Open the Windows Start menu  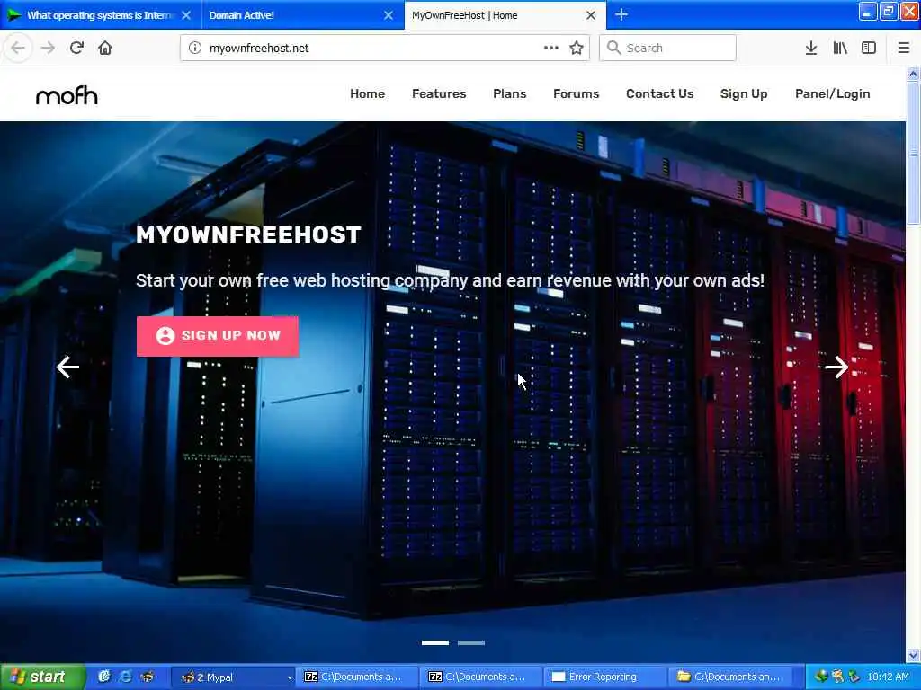point(42,677)
